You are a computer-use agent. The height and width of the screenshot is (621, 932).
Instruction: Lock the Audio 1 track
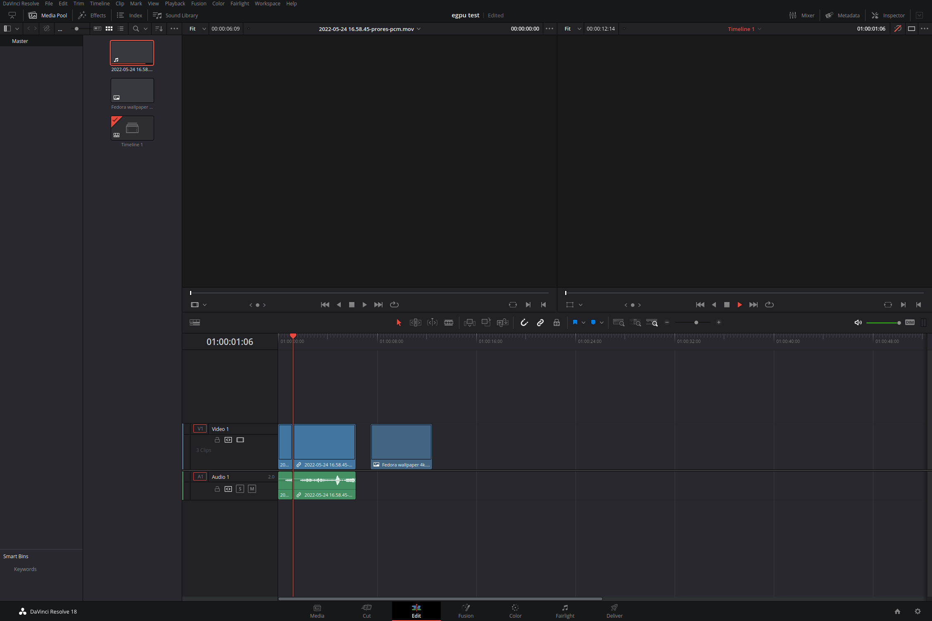(x=217, y=489)
